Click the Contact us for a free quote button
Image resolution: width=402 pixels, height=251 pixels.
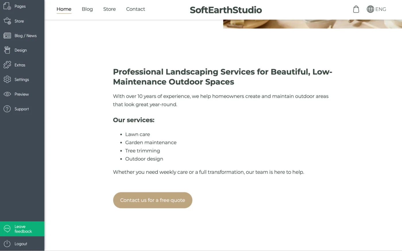tap(152, 200)
